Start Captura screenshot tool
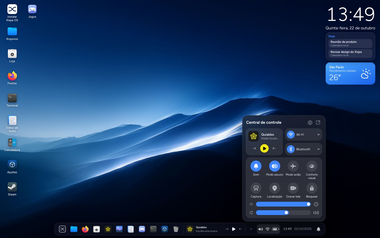 point(256,188)
